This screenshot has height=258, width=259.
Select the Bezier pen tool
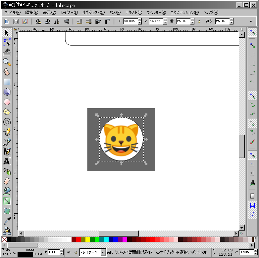(7, 142)
